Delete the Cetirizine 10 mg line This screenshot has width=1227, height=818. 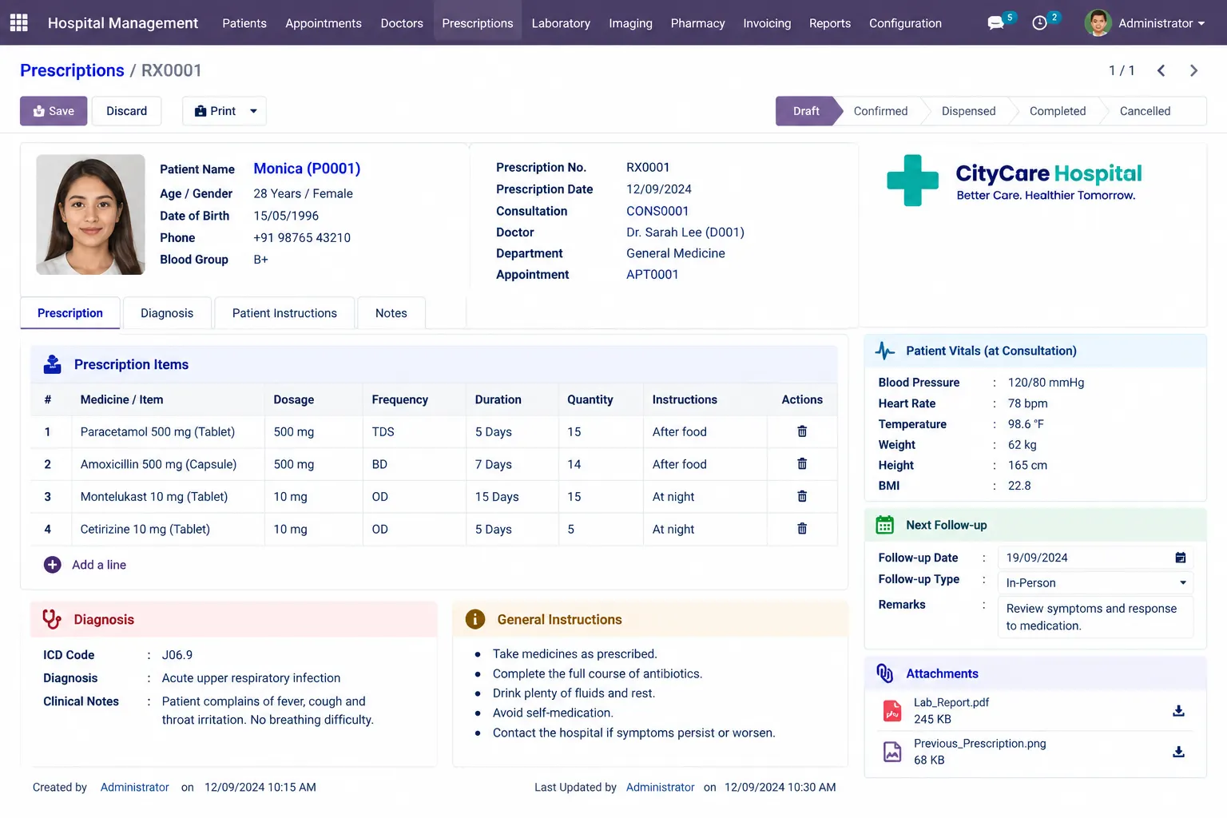[802, 529]
